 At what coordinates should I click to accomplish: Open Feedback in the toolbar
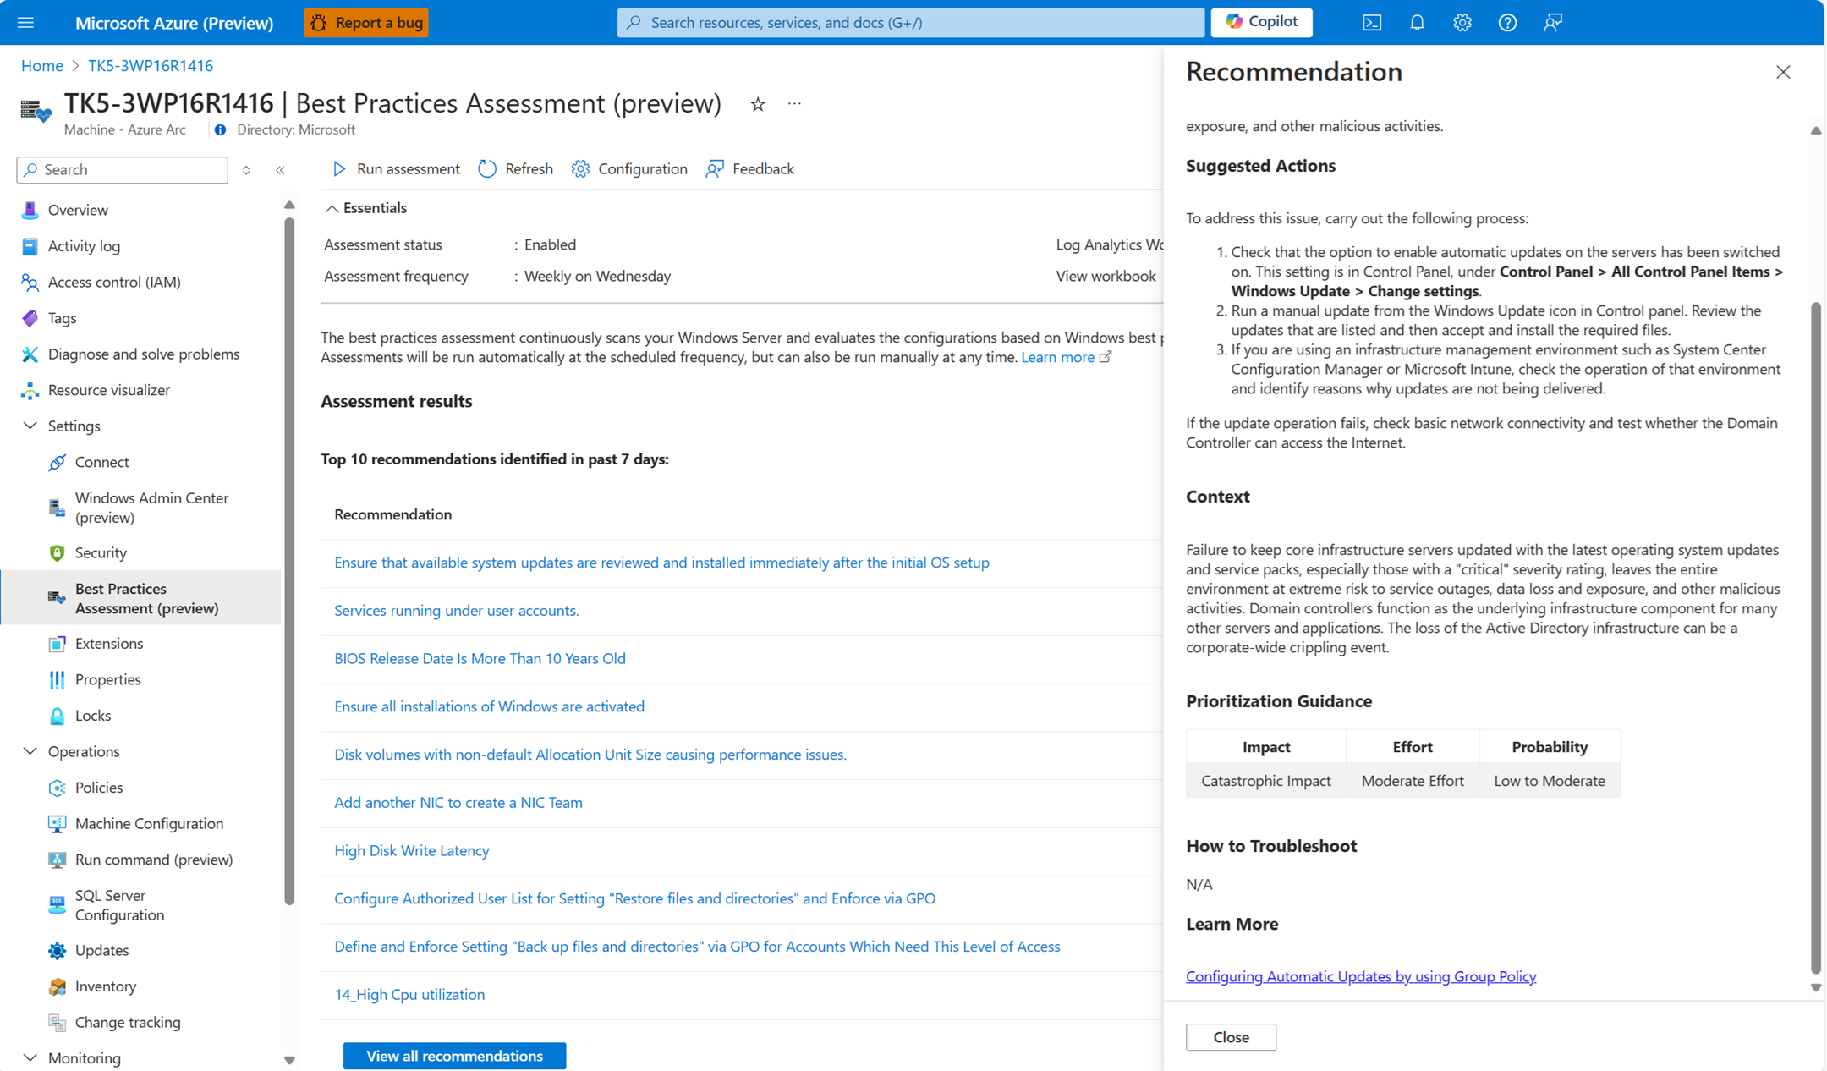tap(749, 169)
